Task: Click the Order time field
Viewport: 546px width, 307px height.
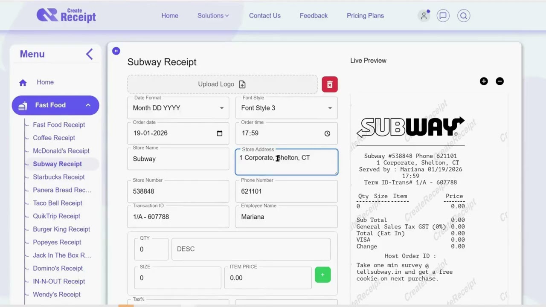Action: (287, 133)
